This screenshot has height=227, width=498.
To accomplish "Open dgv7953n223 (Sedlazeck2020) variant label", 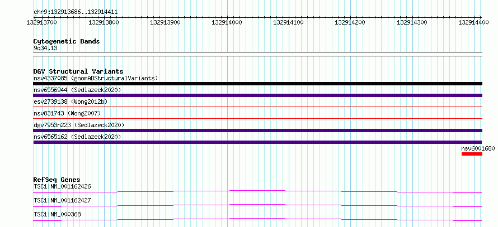I will [x=79, y=125].
